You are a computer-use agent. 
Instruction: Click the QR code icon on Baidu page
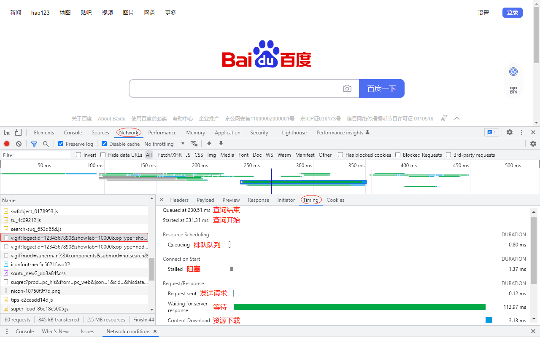[513, 90]
